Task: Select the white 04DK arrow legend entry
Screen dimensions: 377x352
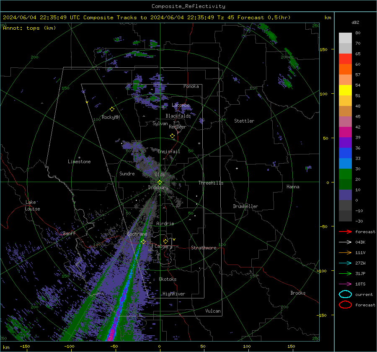Action: coord(345,242)
